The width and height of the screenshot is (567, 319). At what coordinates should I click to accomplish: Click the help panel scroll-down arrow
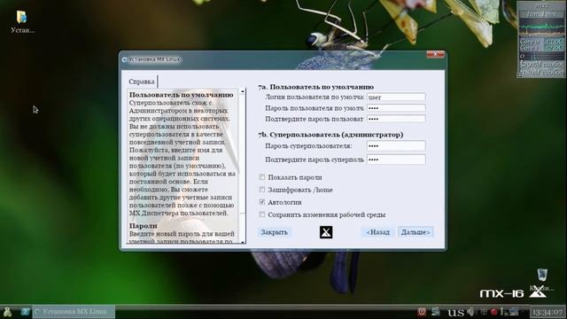(243, 242)
